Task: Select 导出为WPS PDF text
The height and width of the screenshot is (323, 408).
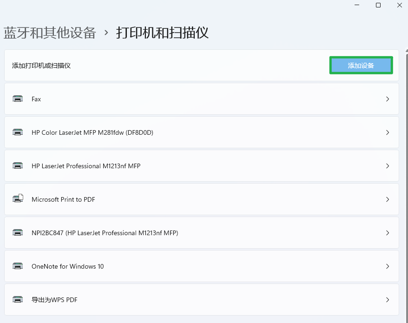Action: (54, 300)
